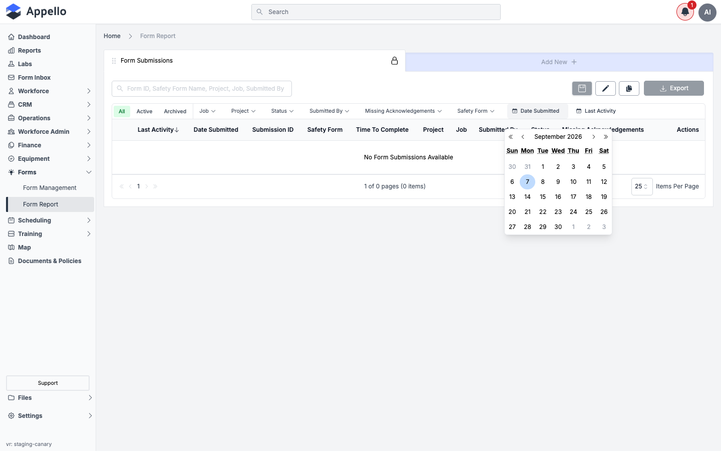
Task: Click the duplicate copy icon button
Action: pyautogui.click(x=629, y=88)
